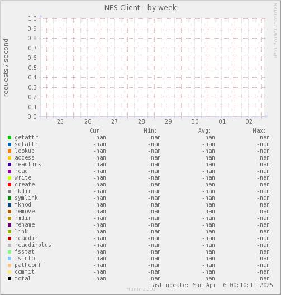The image size is (281, 295).
Task: Click the orange lookup legend swatch
Action: click(9, 151)
